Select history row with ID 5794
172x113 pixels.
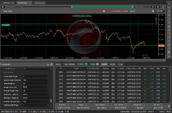[x=112, y=83]
